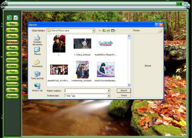Click the preview toggle icon beside Picture

[160, 30]
